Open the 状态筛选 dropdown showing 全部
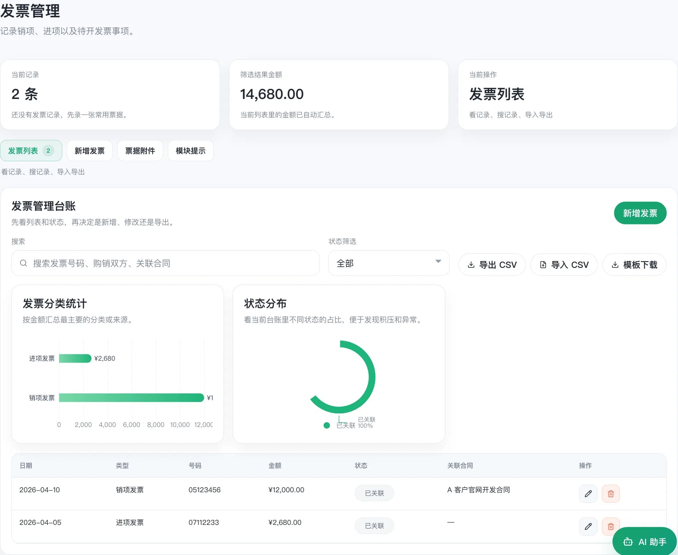Viewport: 678px width, 555px height. [388, 263]
